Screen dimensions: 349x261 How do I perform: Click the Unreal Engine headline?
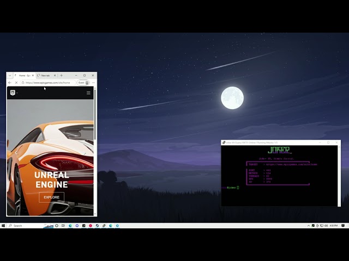(x=52, y=179)
